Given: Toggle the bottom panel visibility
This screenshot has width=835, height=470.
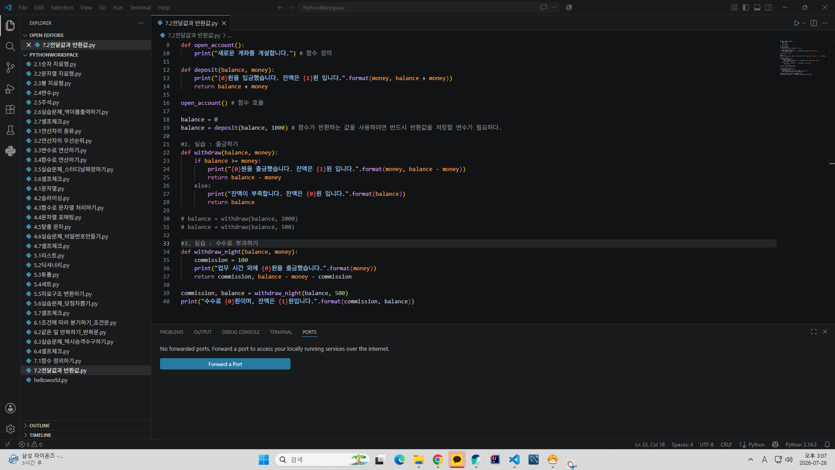Looking at the screenshot, I should 757,7.
